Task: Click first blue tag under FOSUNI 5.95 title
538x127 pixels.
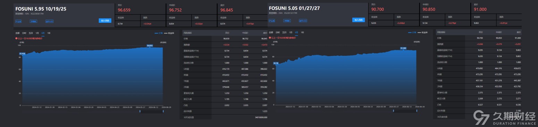Action: tap(18, 21)
